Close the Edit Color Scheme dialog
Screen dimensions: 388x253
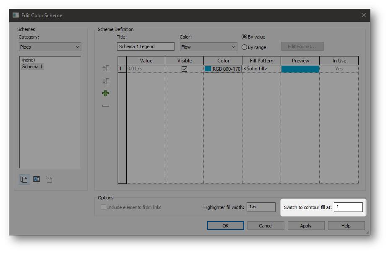click(x=364, y=15)
